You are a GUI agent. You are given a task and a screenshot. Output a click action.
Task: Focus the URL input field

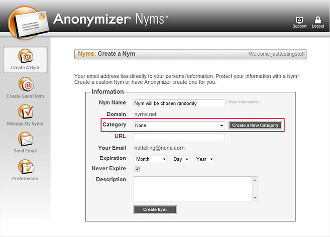[x=178, y=137]
